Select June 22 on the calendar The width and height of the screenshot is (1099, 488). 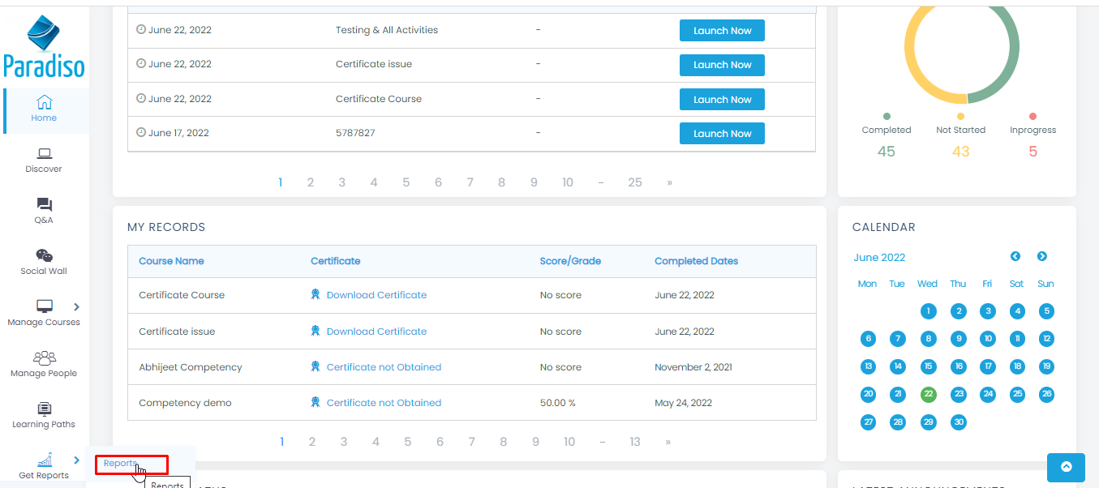coord(929,394)
